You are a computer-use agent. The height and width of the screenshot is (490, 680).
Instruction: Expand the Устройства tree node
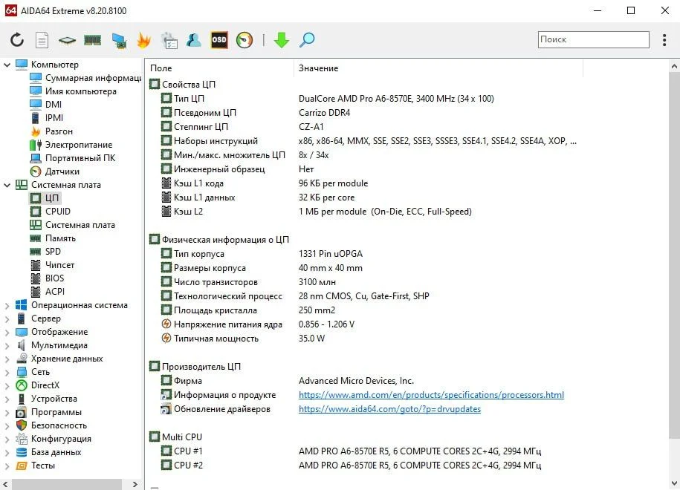click(7, 399)
